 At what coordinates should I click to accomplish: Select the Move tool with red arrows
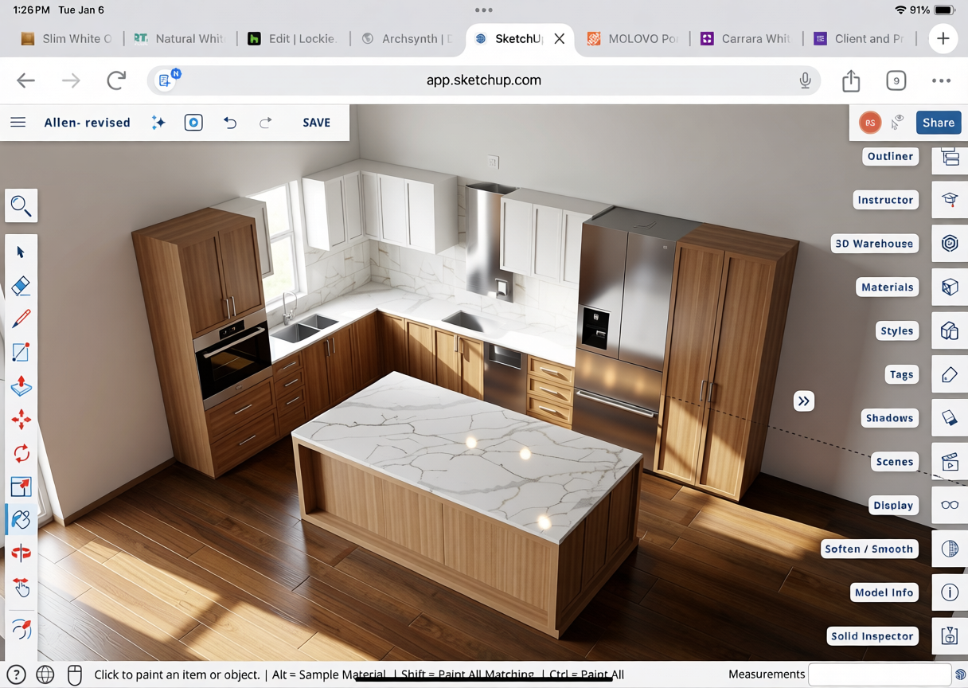click(x=21, y=420)
